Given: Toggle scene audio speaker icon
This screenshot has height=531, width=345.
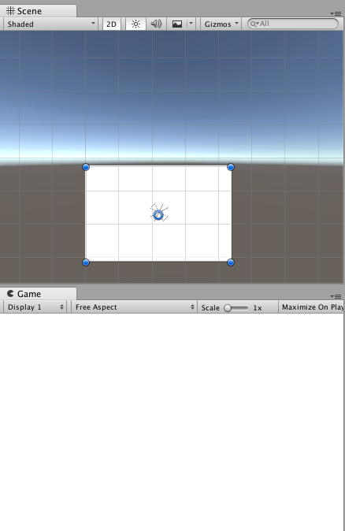Looking at the screenshot, I should tap(156, 24).
